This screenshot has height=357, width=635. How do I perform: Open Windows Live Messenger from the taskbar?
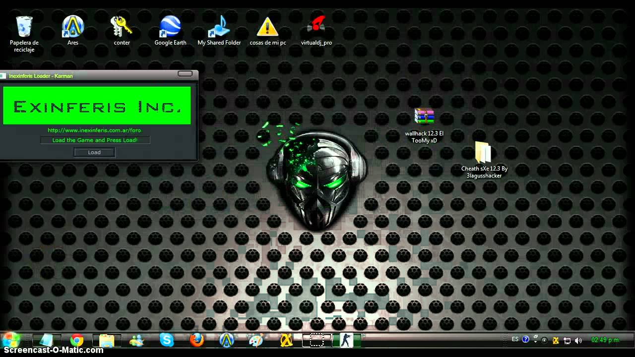tap(136, 340)
